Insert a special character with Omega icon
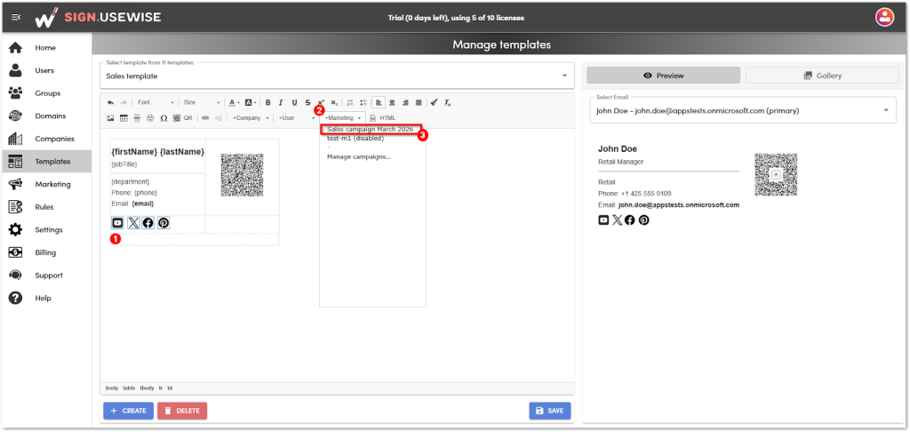The width and height of the screenshot is (910, 432). [x=164, y=117]
